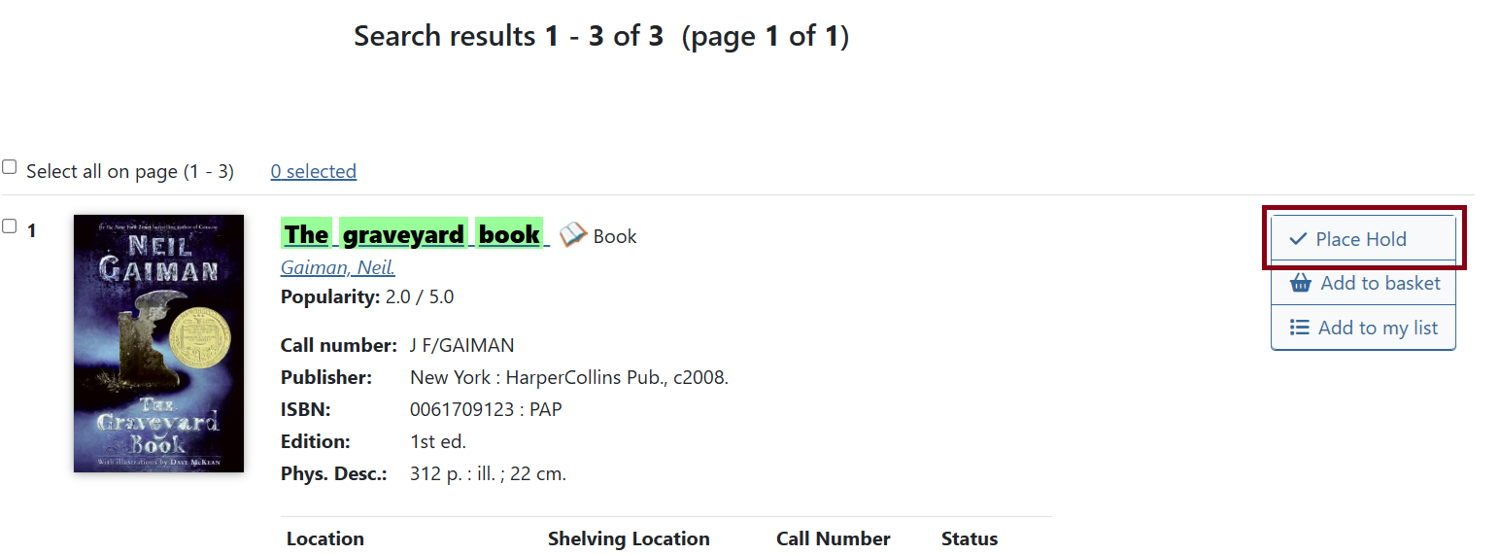Open the 0 selected link
The width and height of the screenshot is (1499, 555).
(x=313, y=172)
